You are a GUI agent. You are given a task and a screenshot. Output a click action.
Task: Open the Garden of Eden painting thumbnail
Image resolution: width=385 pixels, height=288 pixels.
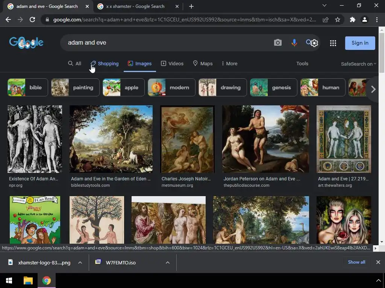(111, 139)
